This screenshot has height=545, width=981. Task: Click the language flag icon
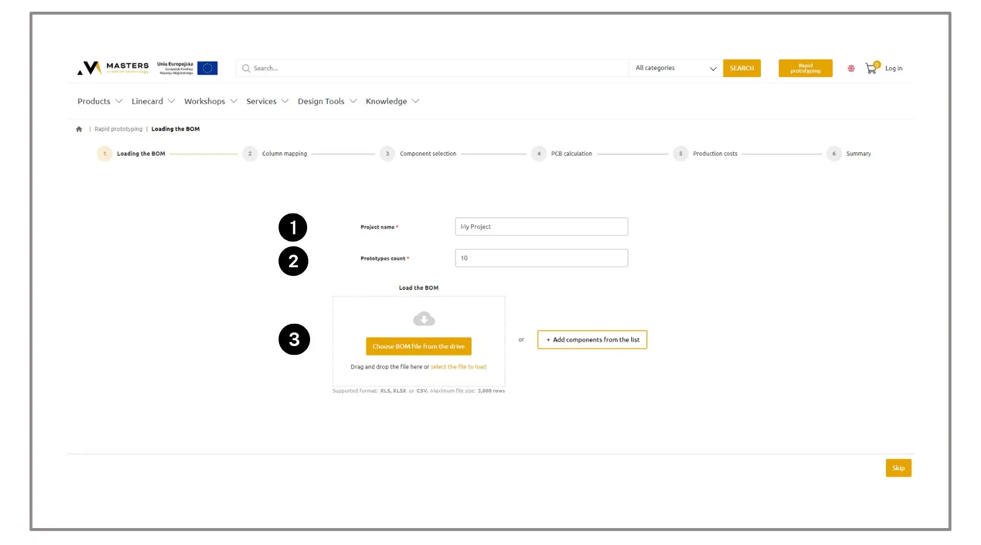point(851,68)
